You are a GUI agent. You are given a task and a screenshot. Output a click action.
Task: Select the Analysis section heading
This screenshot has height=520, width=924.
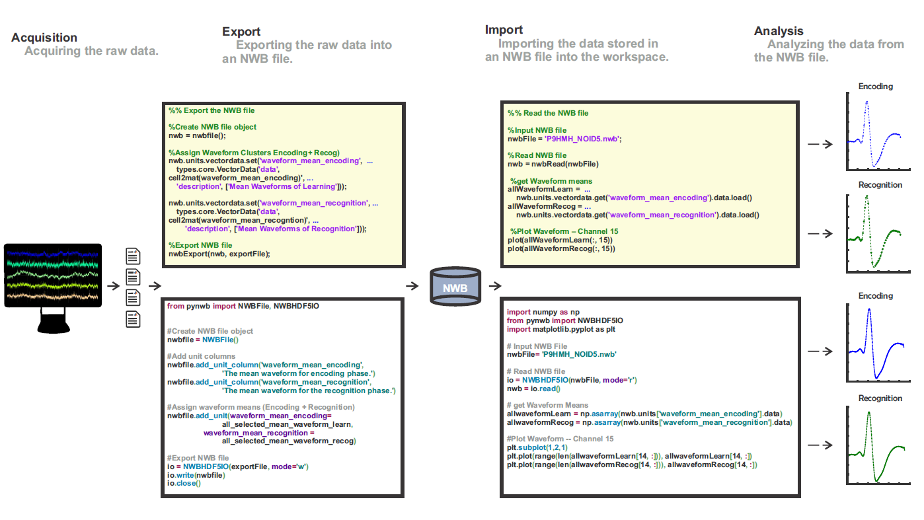[778, 30]
